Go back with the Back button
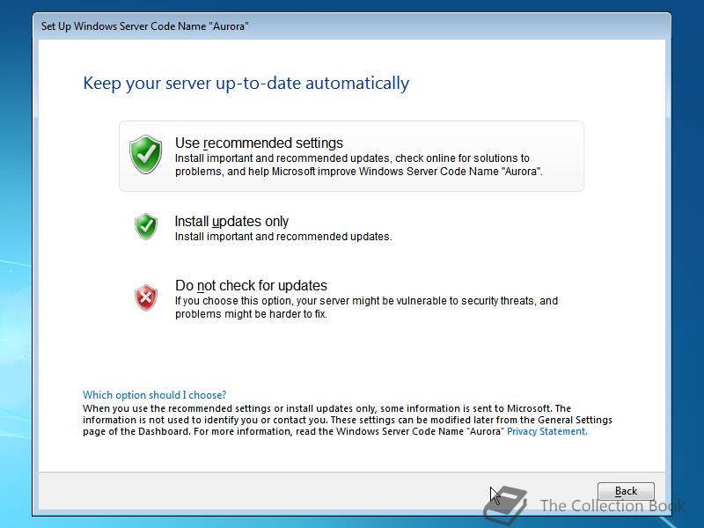This screenshot has width=704, height=528. tap(626, 491)
